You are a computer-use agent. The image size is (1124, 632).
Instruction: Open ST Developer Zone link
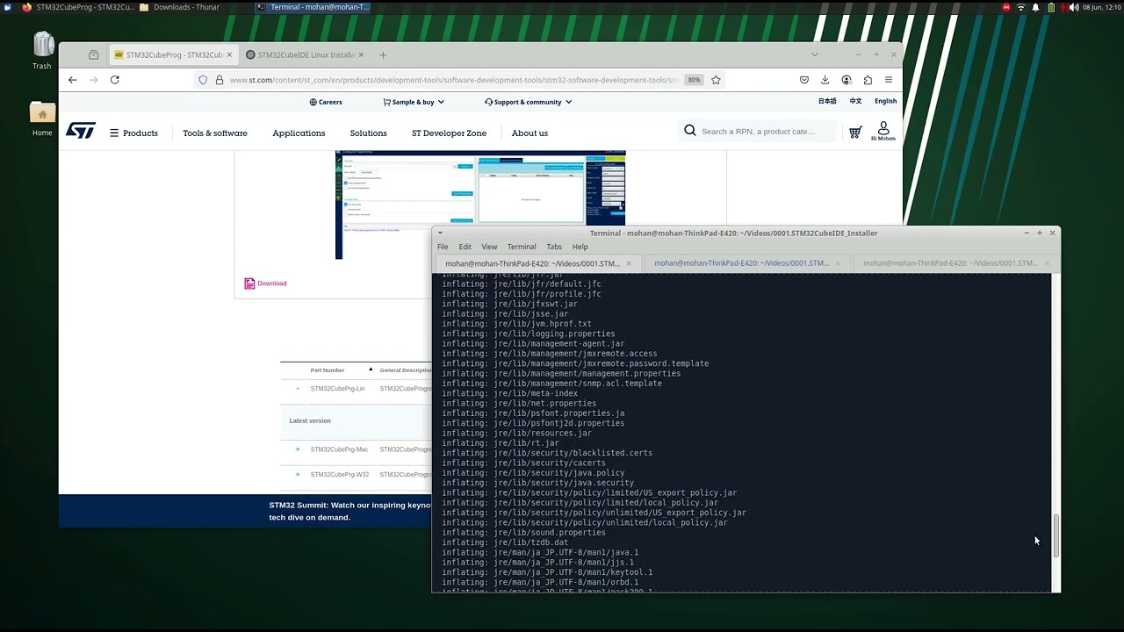[449, 133]
